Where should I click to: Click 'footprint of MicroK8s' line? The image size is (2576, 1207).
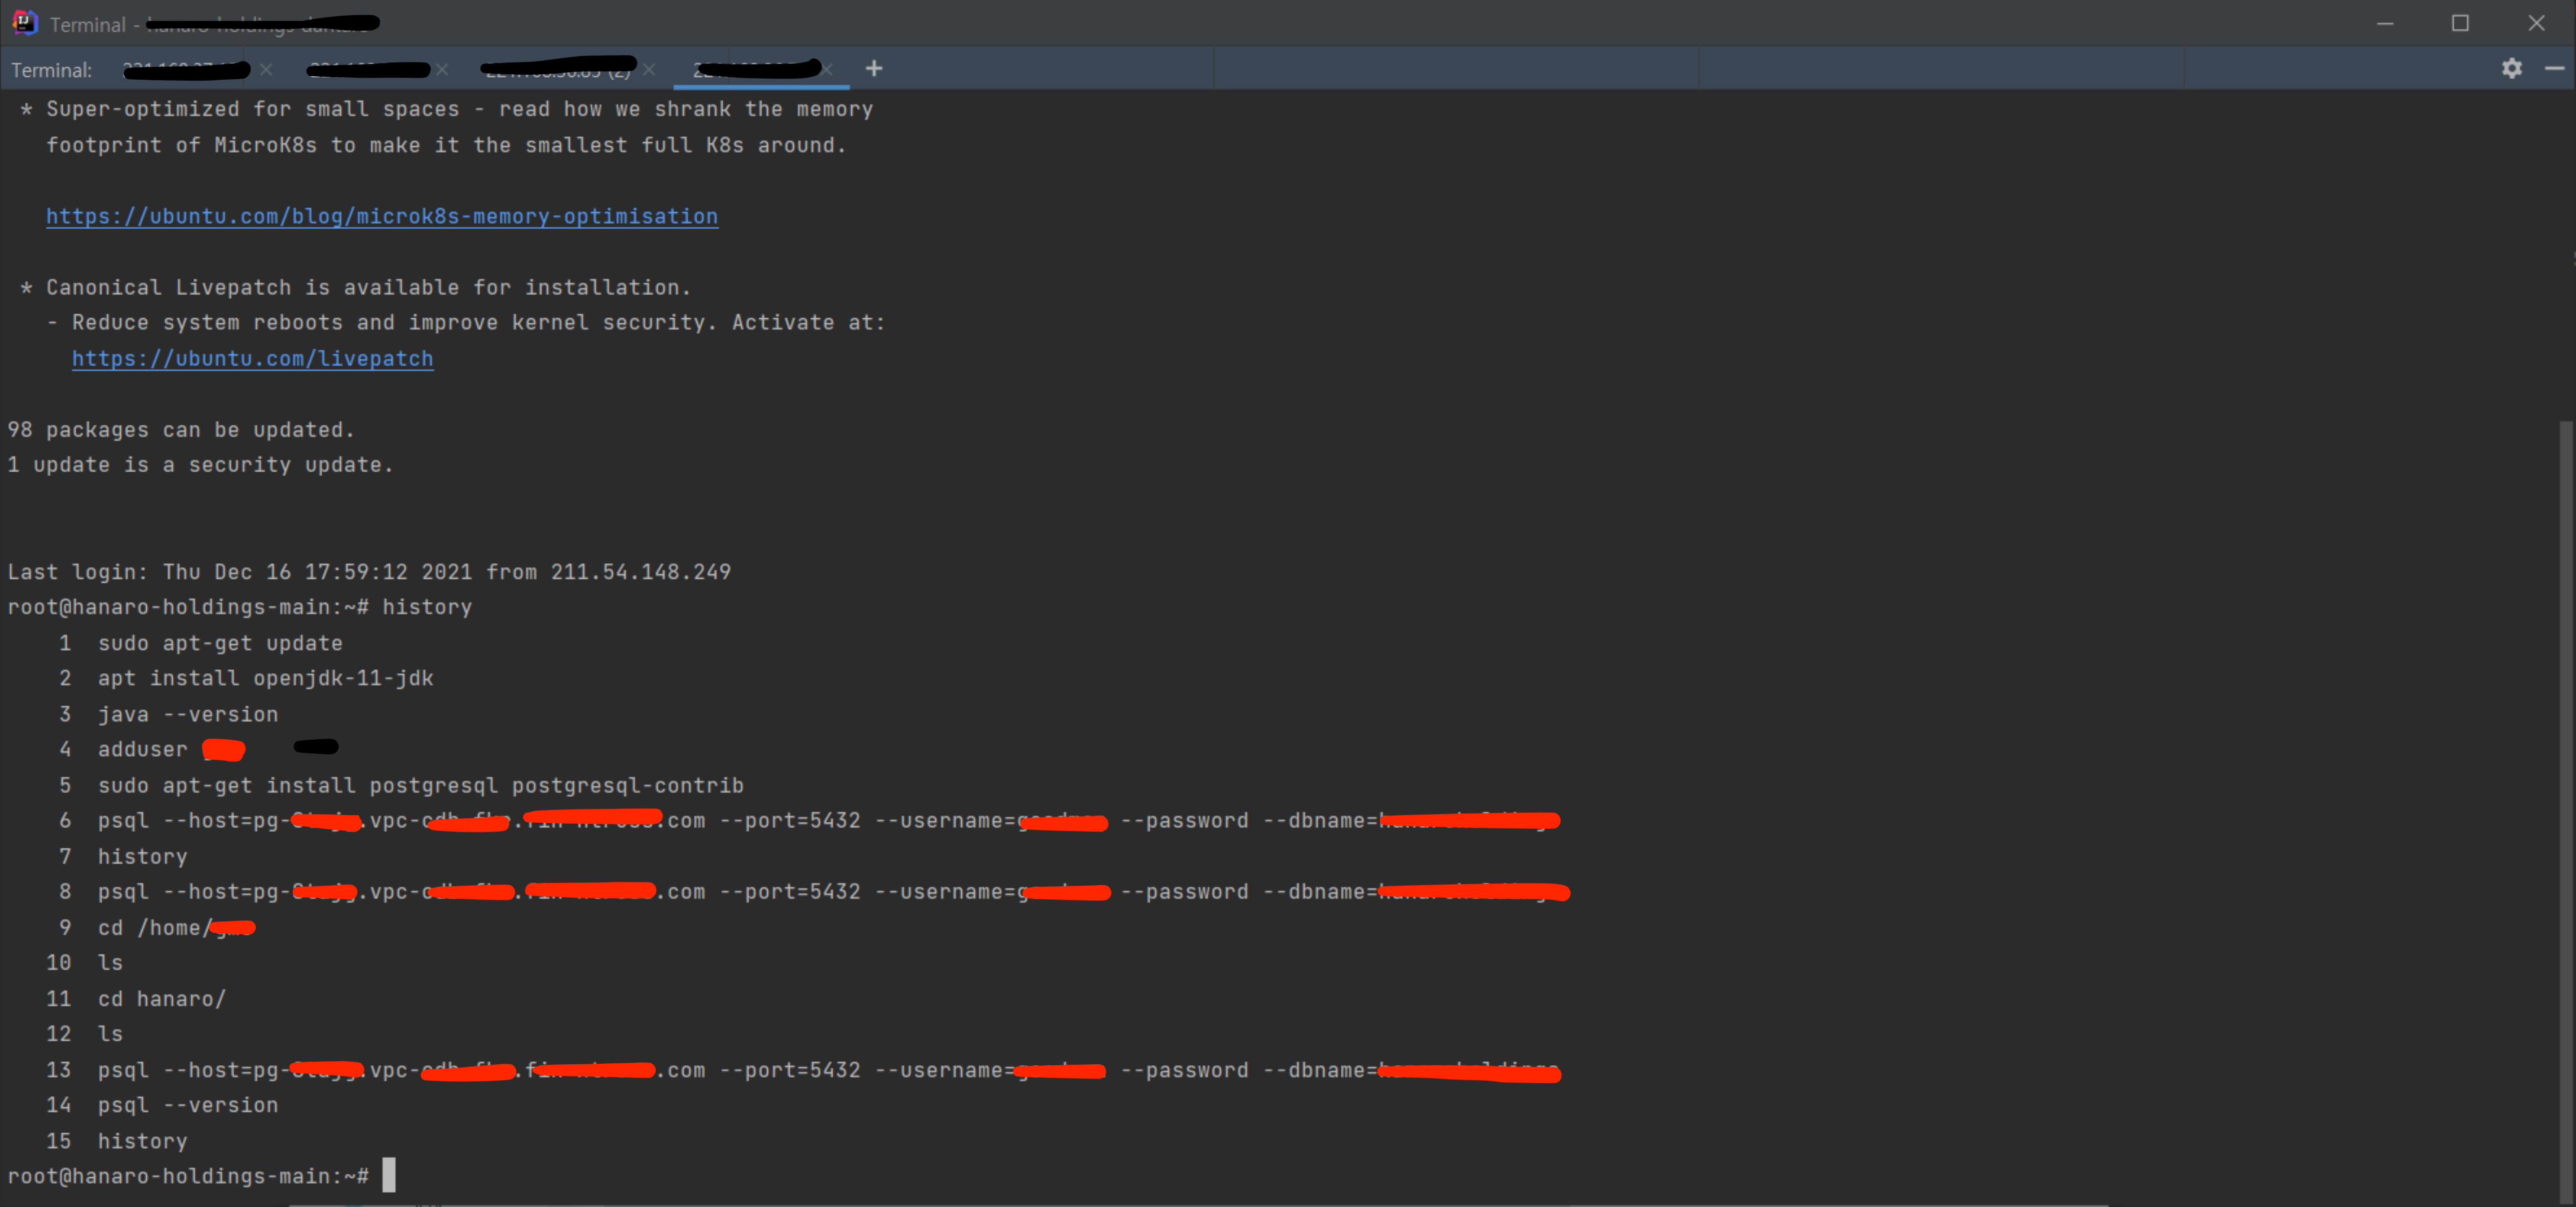446,145
